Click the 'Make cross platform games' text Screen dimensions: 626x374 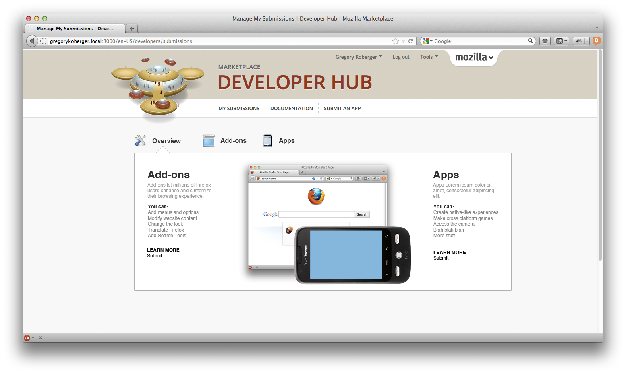click(x=463, y=218)
